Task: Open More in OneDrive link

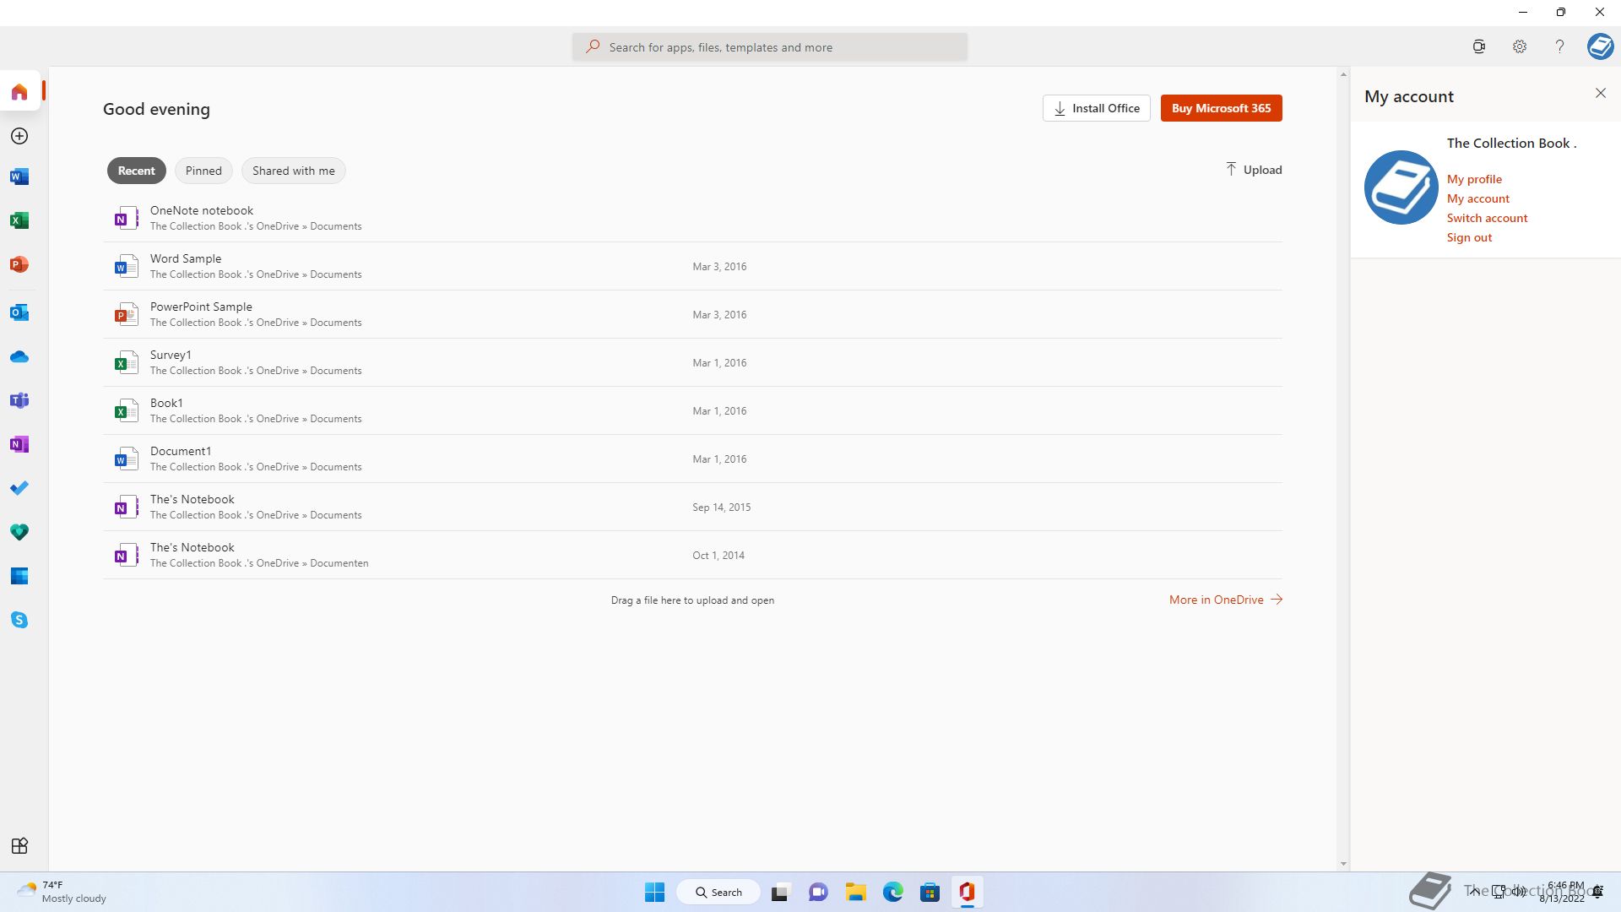Action: (x=1226, y=600)
